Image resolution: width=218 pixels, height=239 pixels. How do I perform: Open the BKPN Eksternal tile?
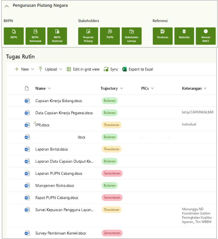click(57, 36)
